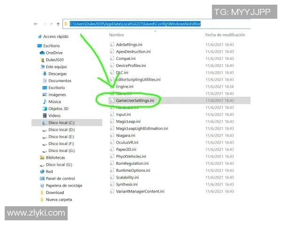Image resolution: width=282 pixels, height=225 pixels.
Task: Open the Objetos 3D folder icon
Action: click(45, 109)
